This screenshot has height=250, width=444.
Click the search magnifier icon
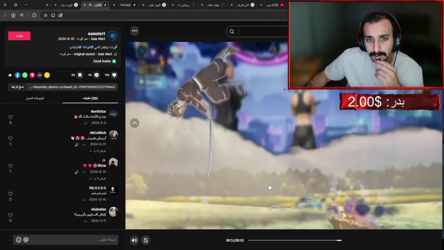[232, 32]
